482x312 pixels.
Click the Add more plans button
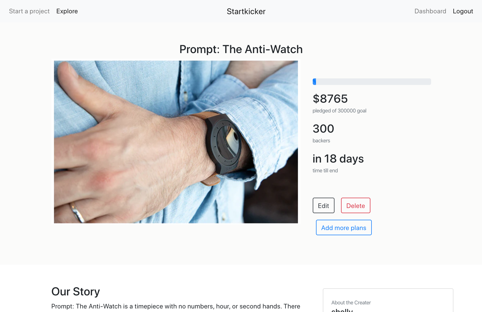(344, 228)
